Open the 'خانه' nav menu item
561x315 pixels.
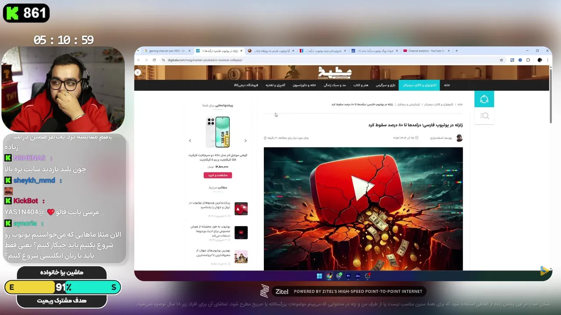point(447,85)
